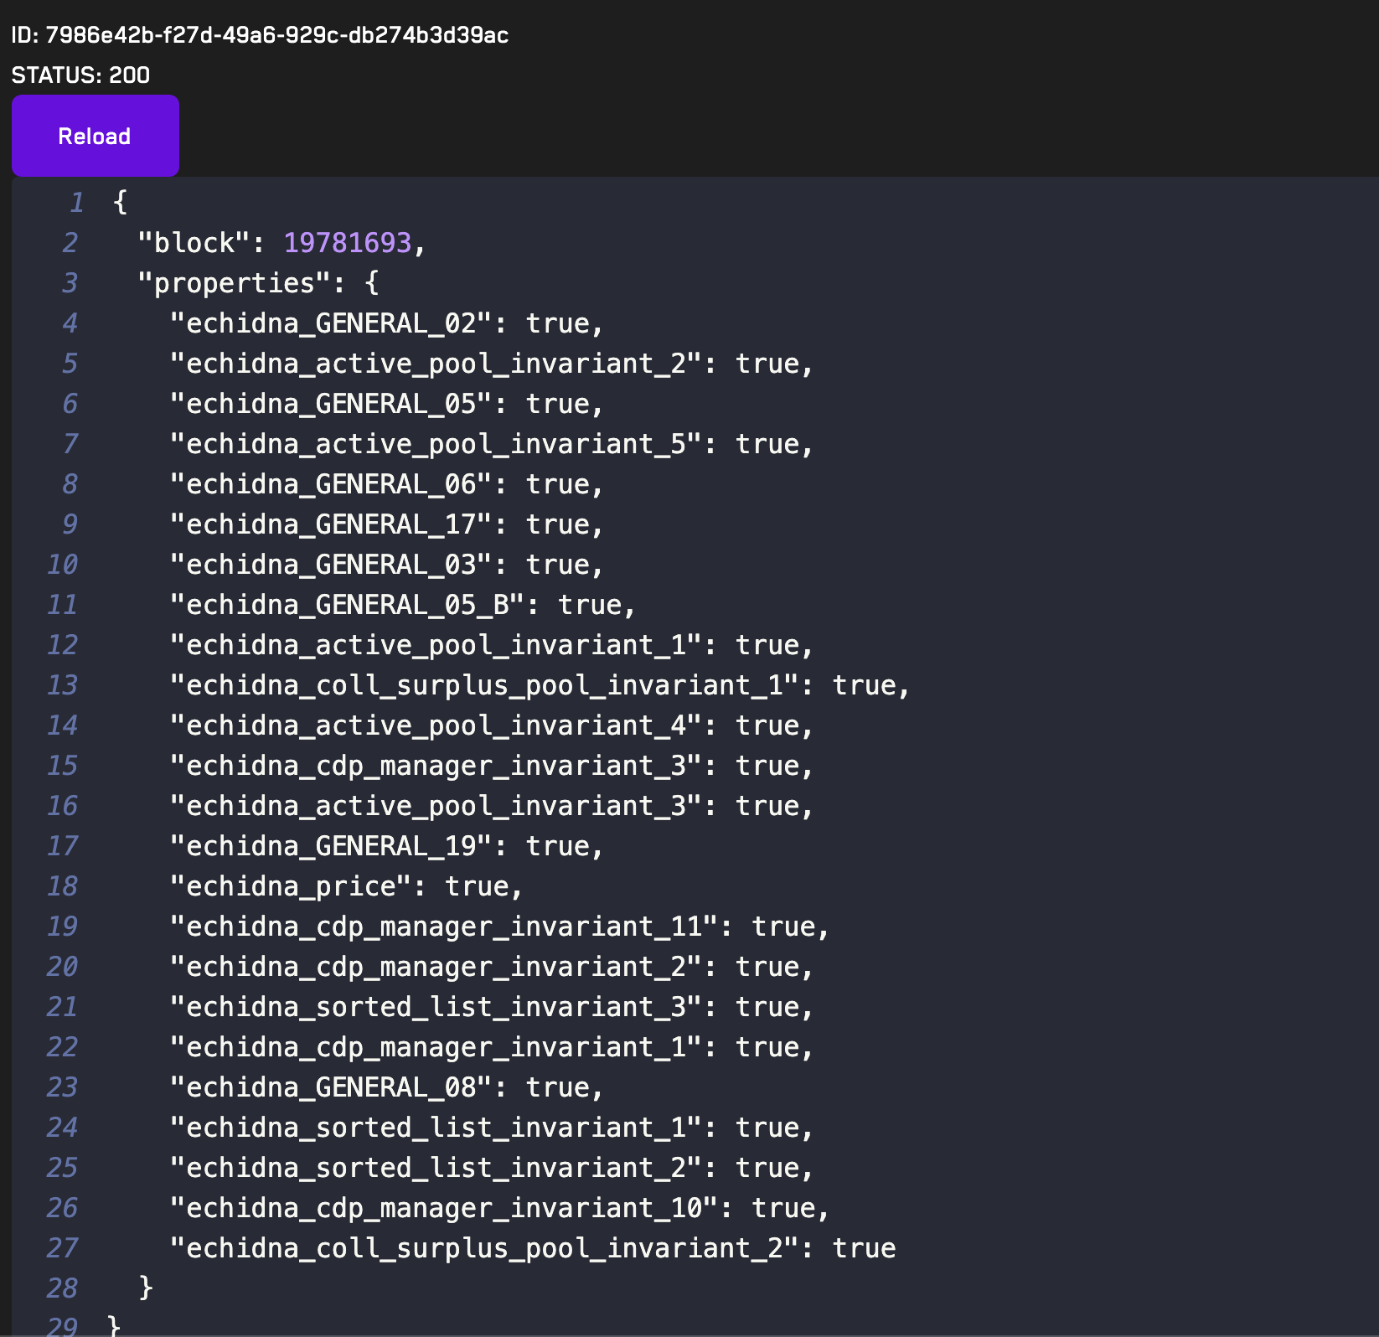Click the closing brace on line 28

[x=146, y=1288]
